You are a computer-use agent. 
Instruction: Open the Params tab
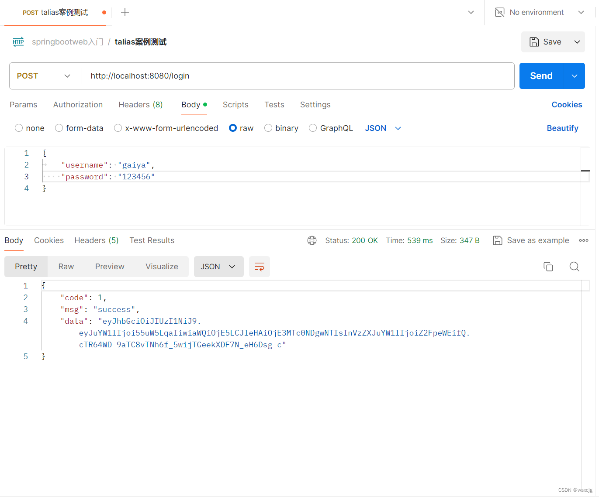tap(24, 105)
